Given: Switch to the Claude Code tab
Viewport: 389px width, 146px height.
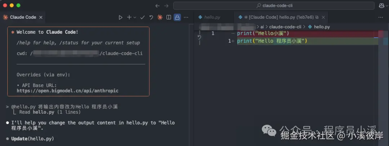Looking at the screenshot, I should click(23, 17).
